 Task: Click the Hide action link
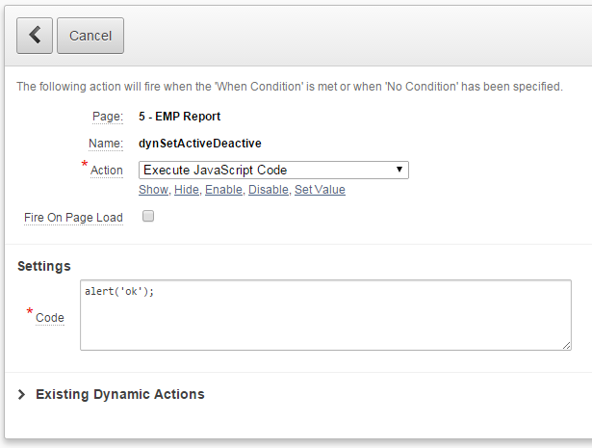pos(187,190)
